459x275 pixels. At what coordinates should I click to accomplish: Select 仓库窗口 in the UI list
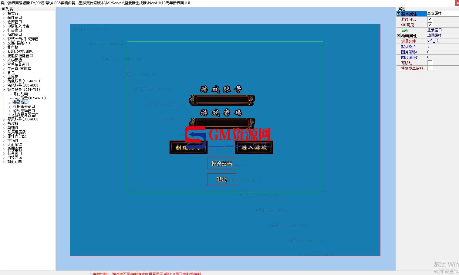pyautogui.click(x=15, y=22)
